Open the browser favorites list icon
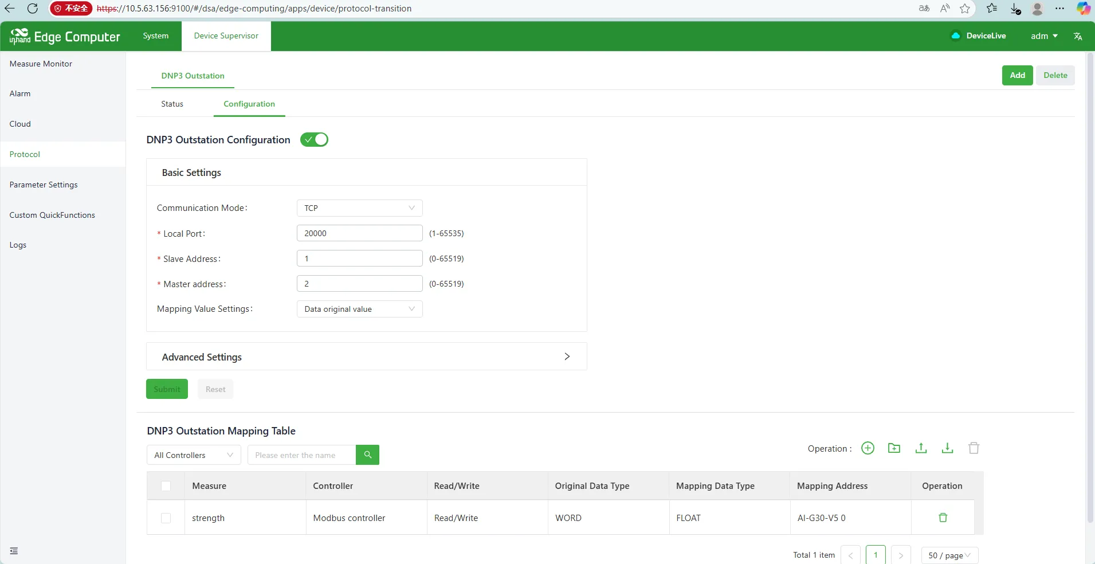Image resolution: width=1095 pixels, height=564 pixels. point(992,9)
